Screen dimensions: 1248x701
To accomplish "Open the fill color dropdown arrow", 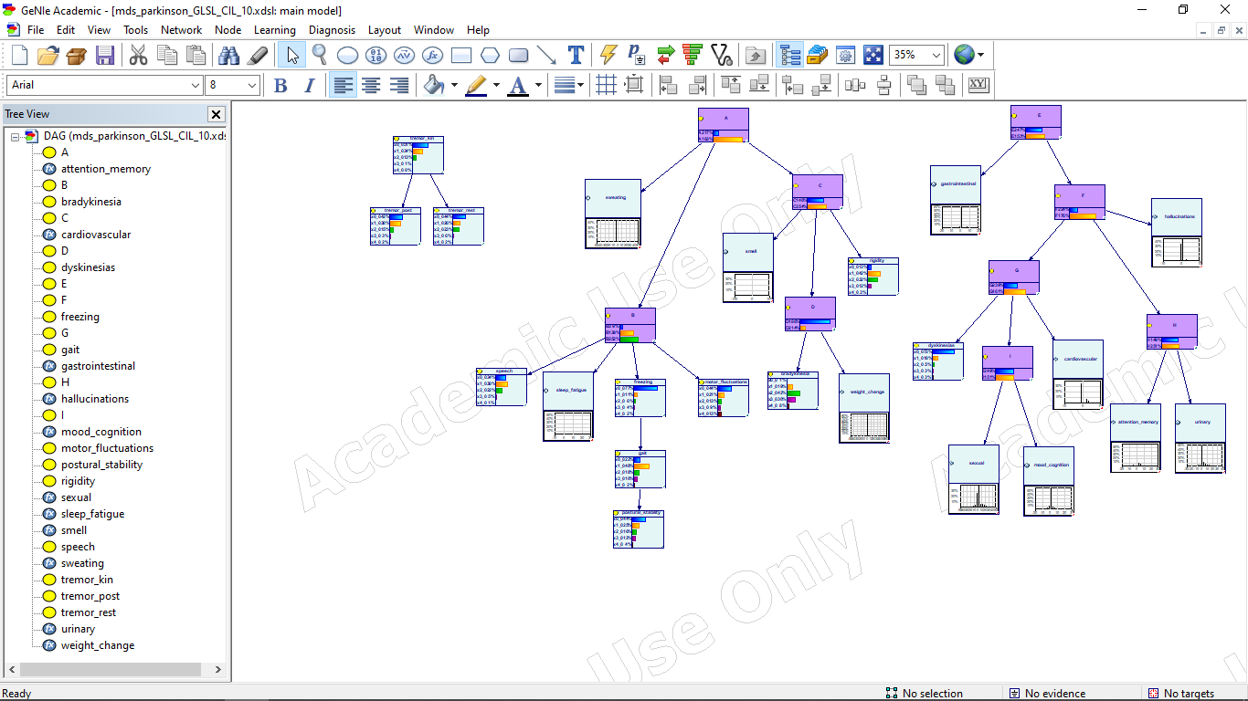I will coord(454,85).
